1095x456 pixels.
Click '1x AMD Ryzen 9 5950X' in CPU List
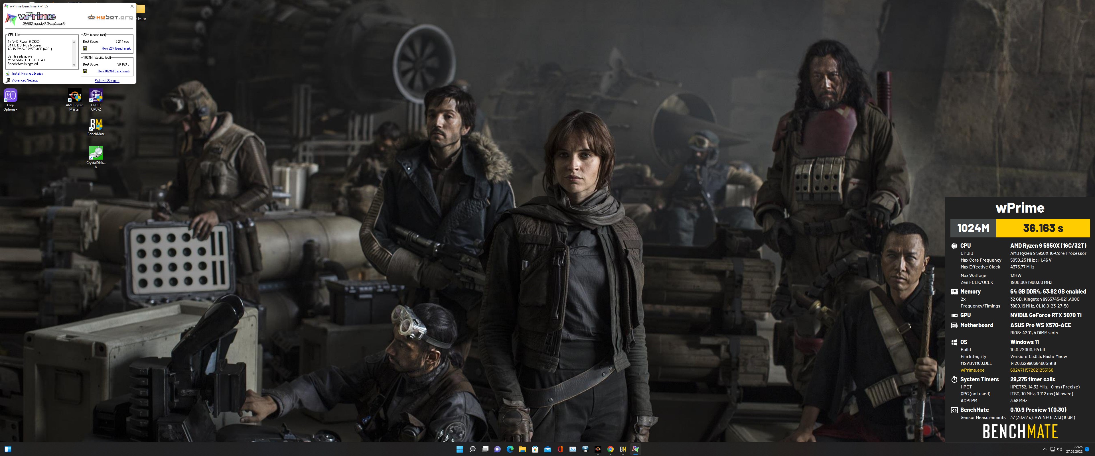(24, 42)
